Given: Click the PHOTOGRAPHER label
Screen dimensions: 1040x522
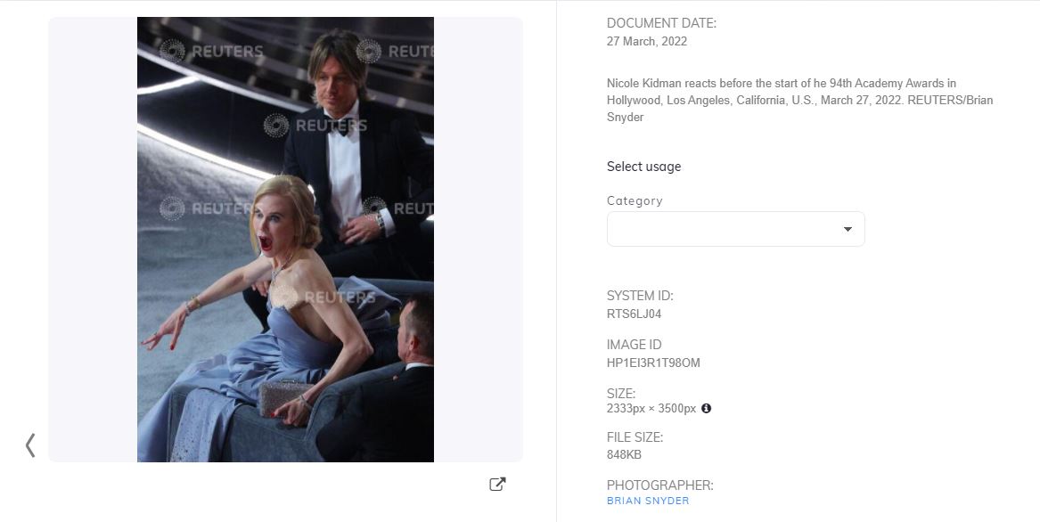Looking at the screenshot, I should tap(659, 485).
